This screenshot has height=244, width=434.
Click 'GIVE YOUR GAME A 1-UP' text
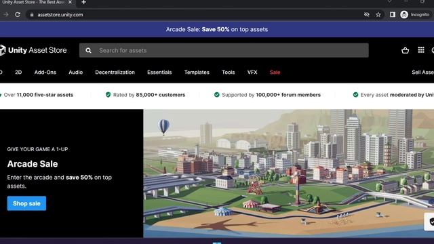pyautogui.click(x=38, y=149)
